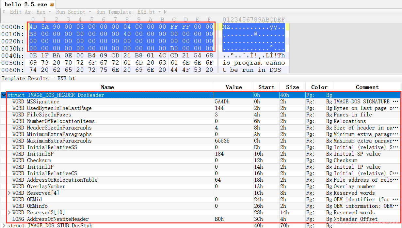
Task: Click the 'is program canno' ASCII text
Action: point(254,63)
